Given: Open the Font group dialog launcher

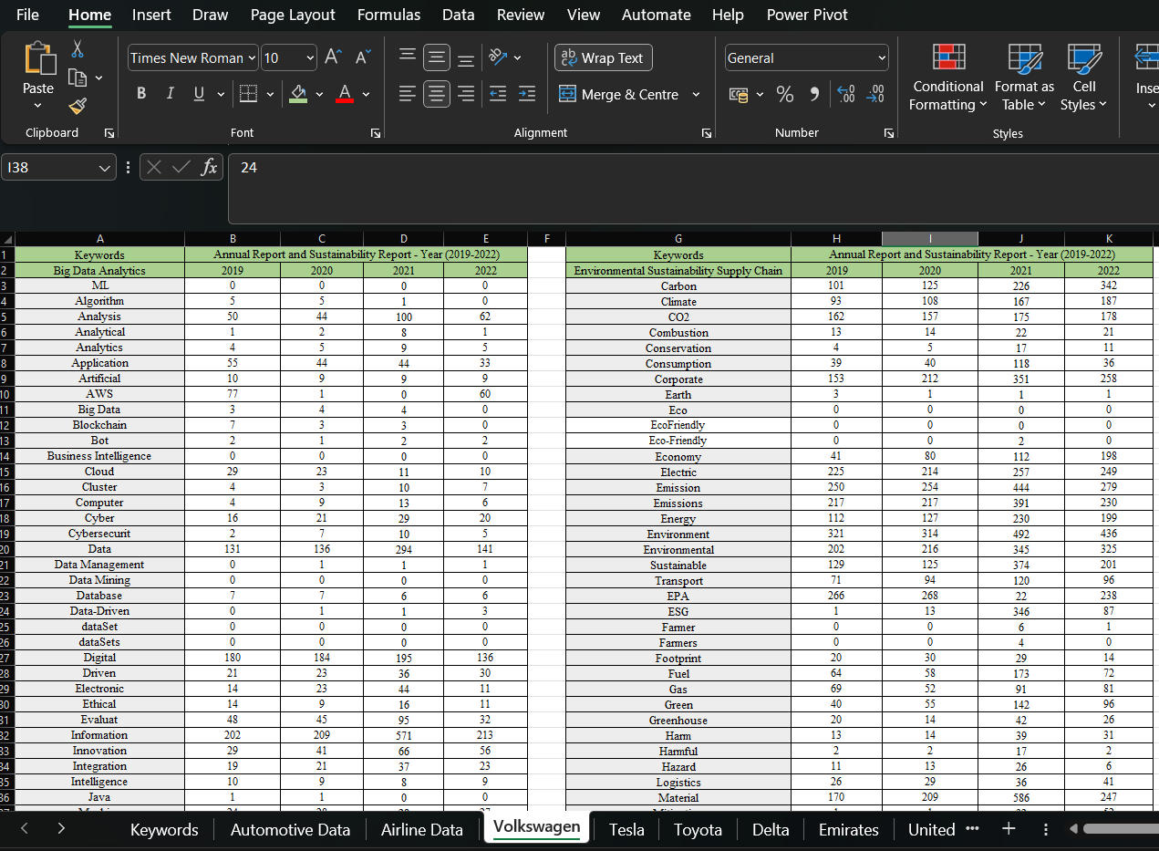Looking at the screenshot, I should [375, 133].
